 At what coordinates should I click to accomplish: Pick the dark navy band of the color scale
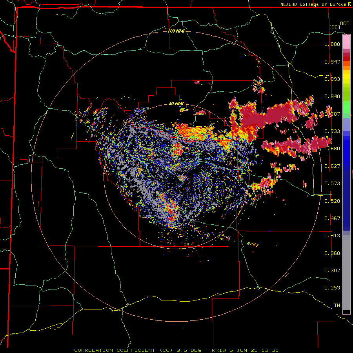pyautogui.click(x=346, y=200)
